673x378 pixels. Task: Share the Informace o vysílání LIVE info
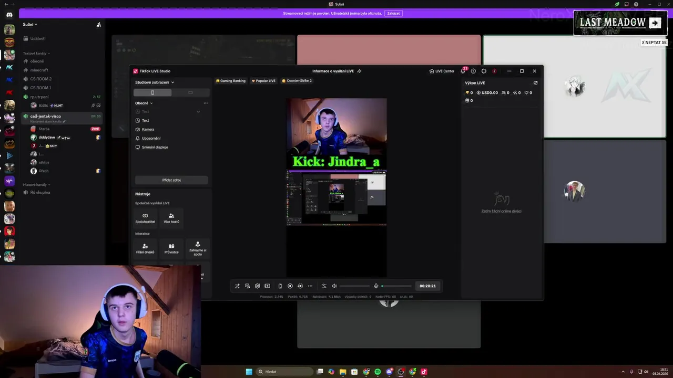[x=359, y=71]
